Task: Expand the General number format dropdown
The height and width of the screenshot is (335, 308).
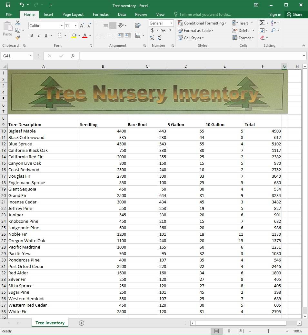Action: pos(171,23)
